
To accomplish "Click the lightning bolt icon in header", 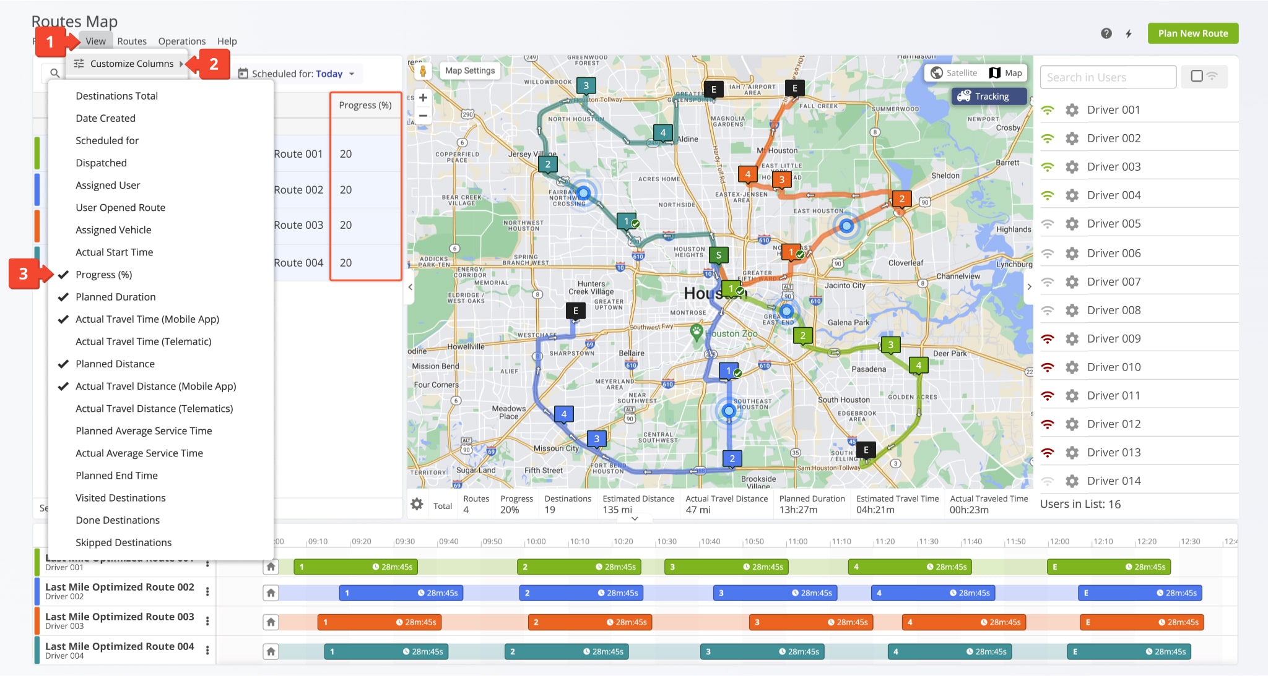I will (x=1129, y=33).
